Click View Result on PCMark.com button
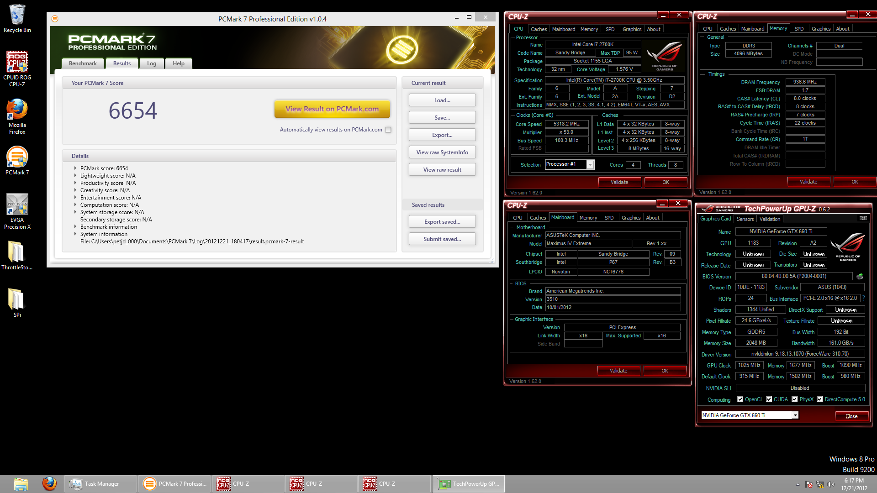Screen dimensions: 877x493 coord(332,109)
